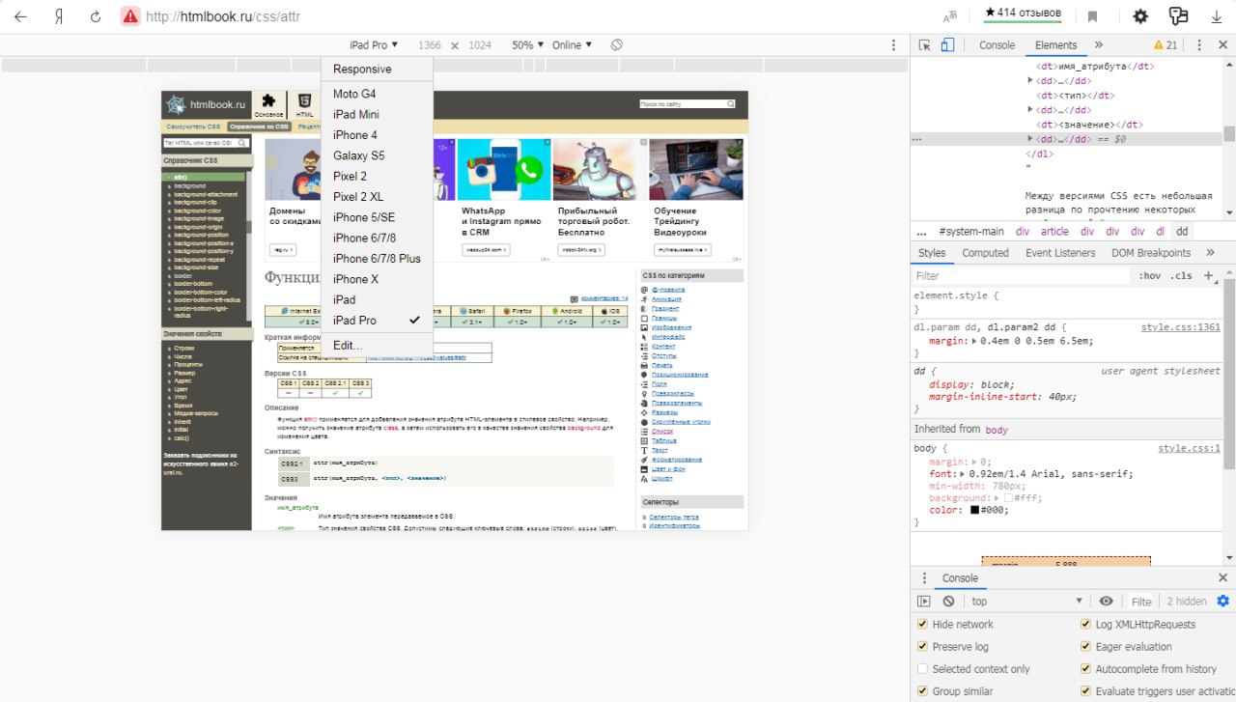Viewport: 1236px width, 702px height.
Task: Open browser settings gear in toolbar
Action: click(1140, 16)
